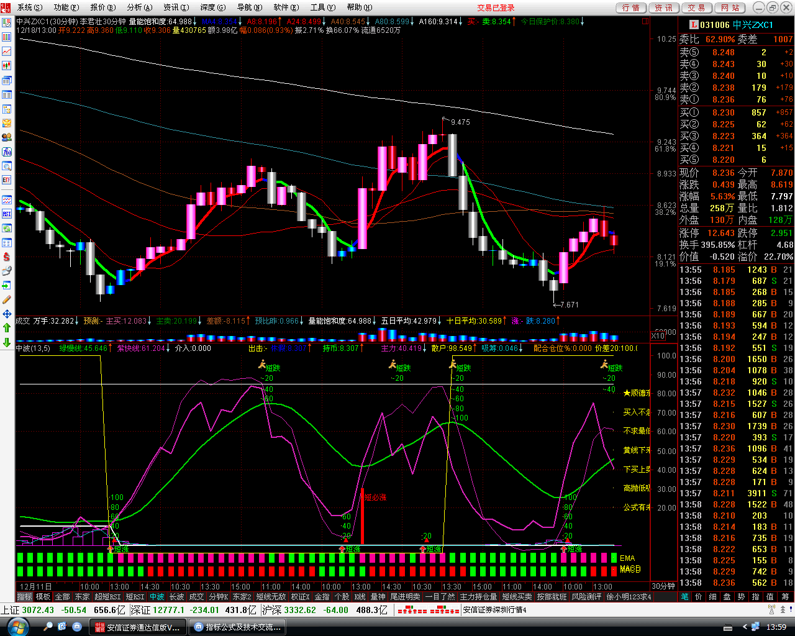
Task: Open 指标公式及技术交流 taskbar window button
Action: click(x=237, y=627)
